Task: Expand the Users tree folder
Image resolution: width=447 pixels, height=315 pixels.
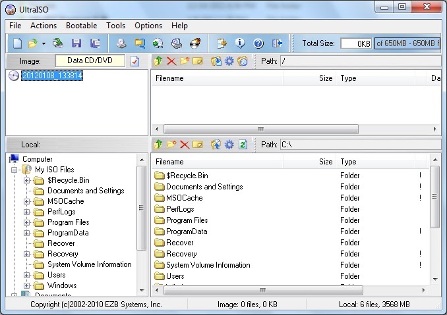Action: tap(26, 275)
